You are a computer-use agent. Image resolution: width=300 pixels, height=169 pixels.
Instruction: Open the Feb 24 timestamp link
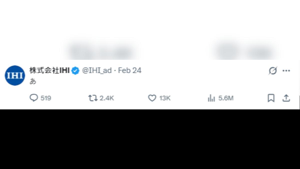click(129, 71)
